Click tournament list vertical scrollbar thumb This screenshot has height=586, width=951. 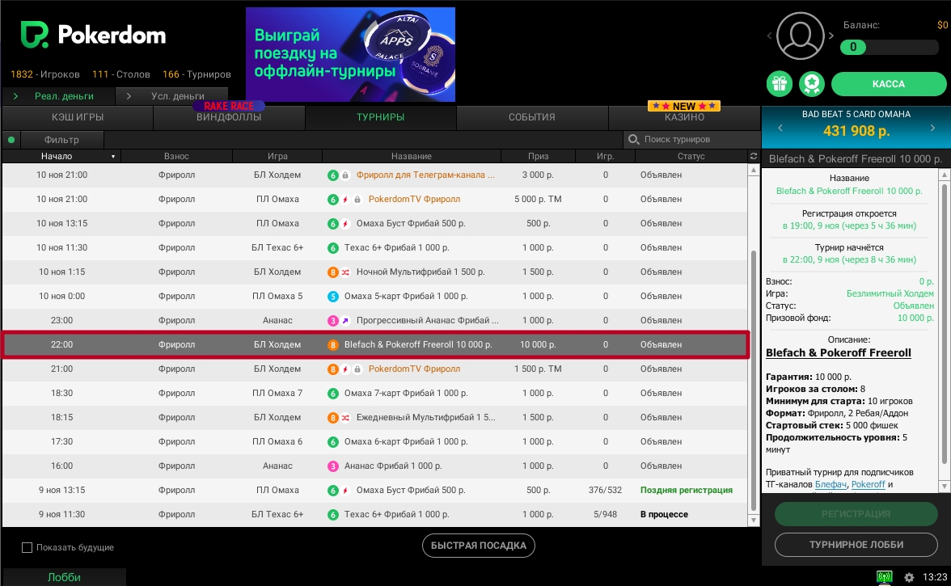tap(754, 381)
